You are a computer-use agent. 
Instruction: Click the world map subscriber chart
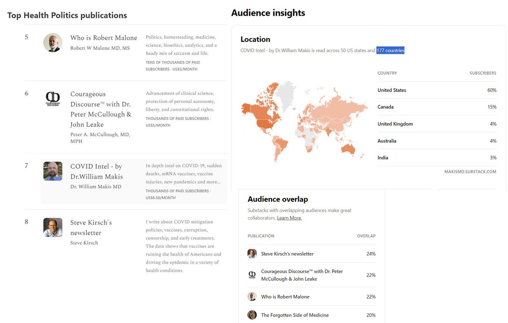[x=304, y=122]
